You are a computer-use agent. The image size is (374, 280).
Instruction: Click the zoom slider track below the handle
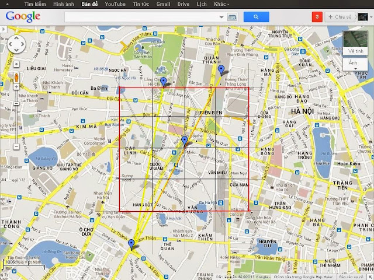pyautogui.click(x=16, y=124)
